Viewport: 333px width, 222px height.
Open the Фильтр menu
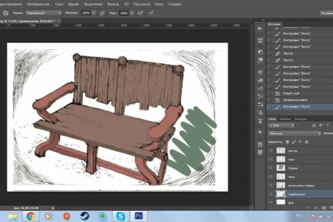pyautogui.click(x=113, y=4)
